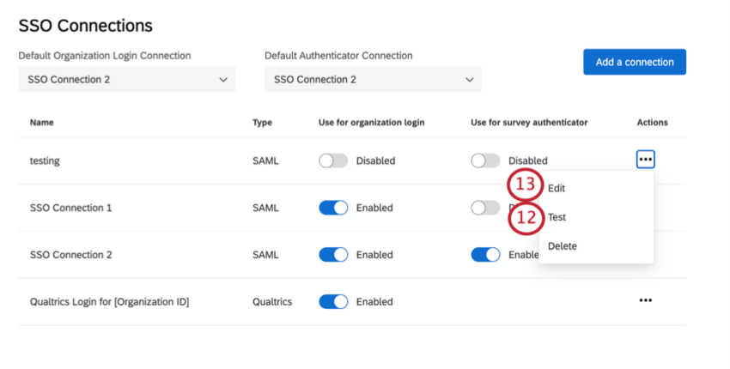Select Edit from the actions menu

click(557, 188)
